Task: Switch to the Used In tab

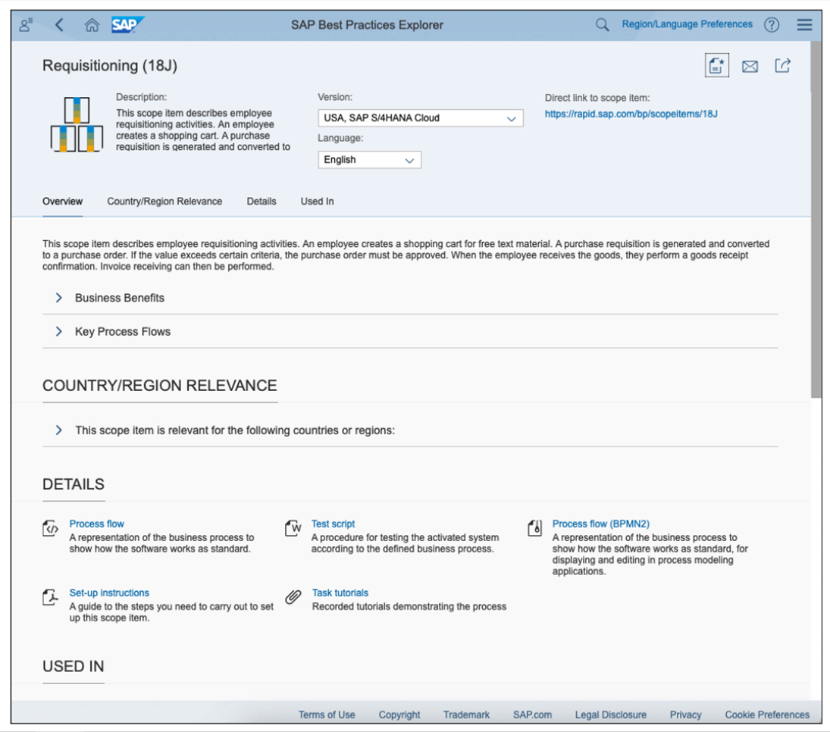Action: (318, 202)
